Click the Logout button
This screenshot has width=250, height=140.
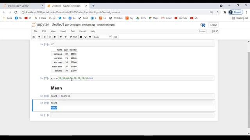213,25
